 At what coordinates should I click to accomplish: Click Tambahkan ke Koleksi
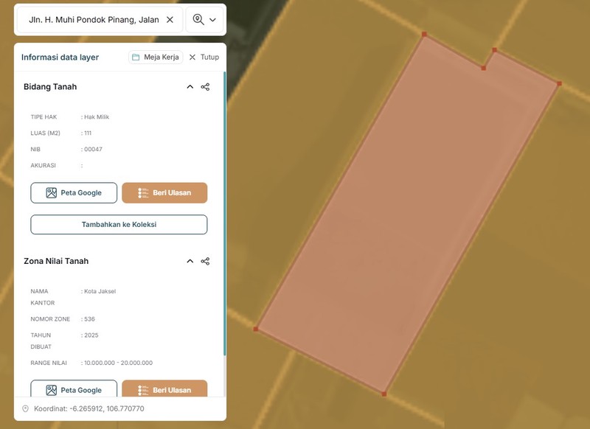[119, 225]
